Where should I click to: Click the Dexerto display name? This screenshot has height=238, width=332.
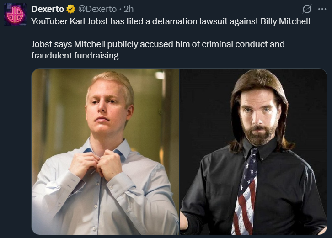coord(48,9)
